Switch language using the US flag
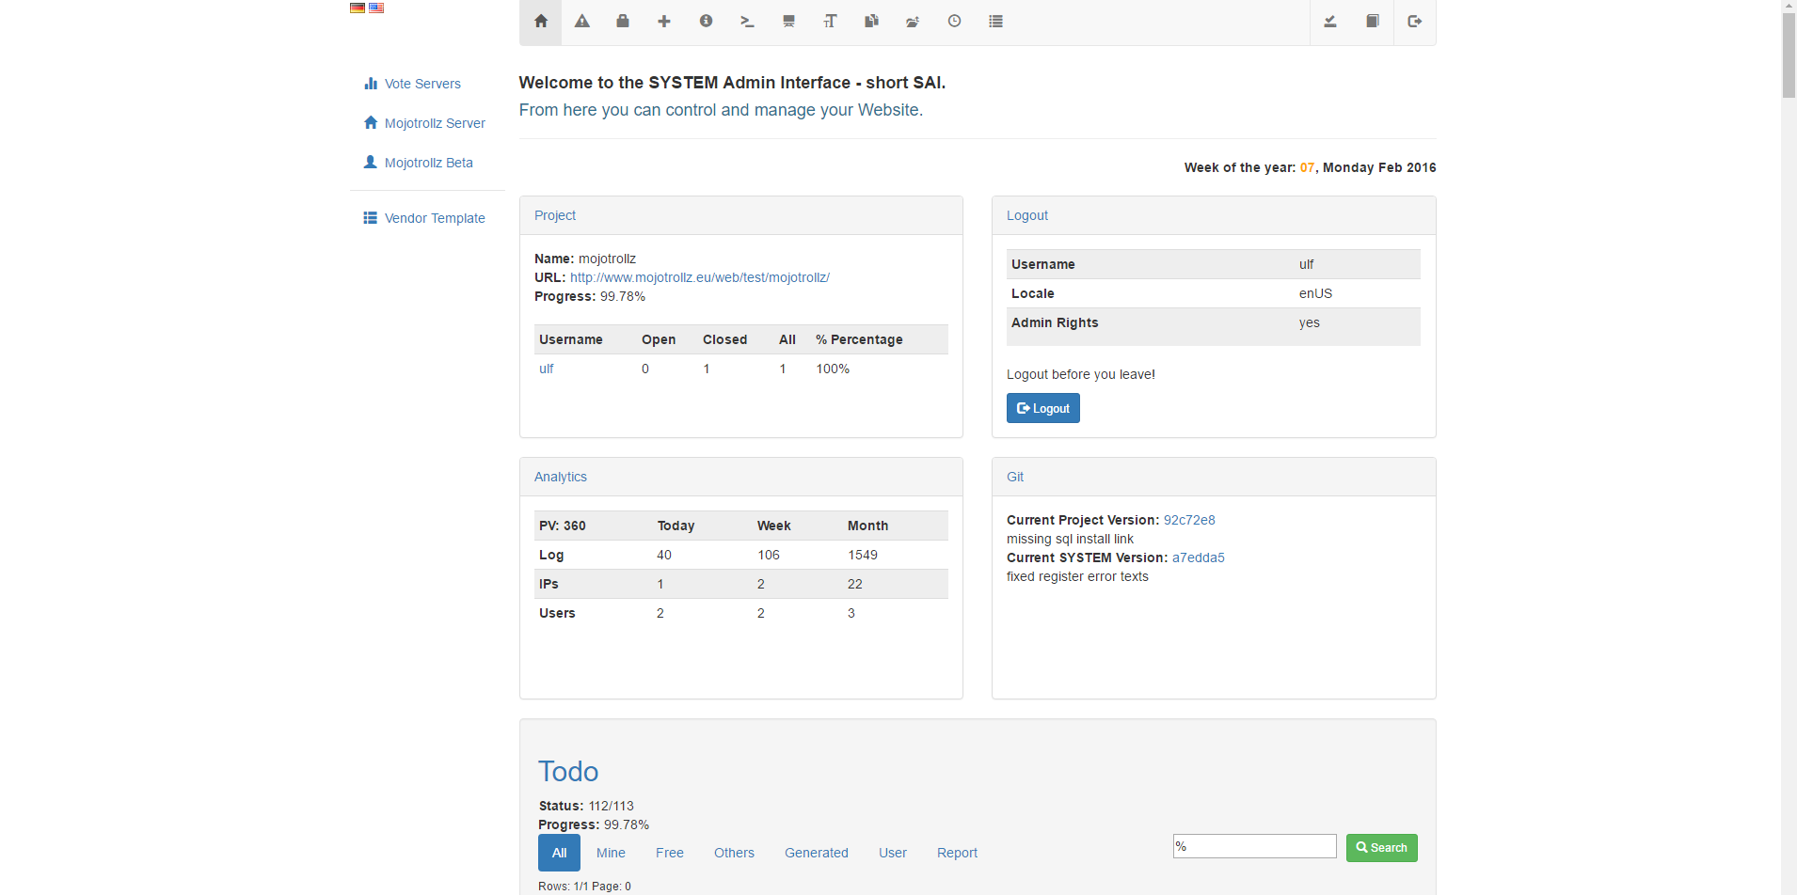This screenshot has width=1797, height=895. point(376,8)
